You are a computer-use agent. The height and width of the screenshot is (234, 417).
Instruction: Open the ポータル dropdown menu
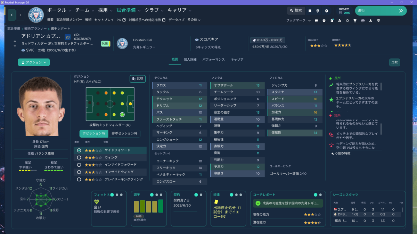point(59,10)
